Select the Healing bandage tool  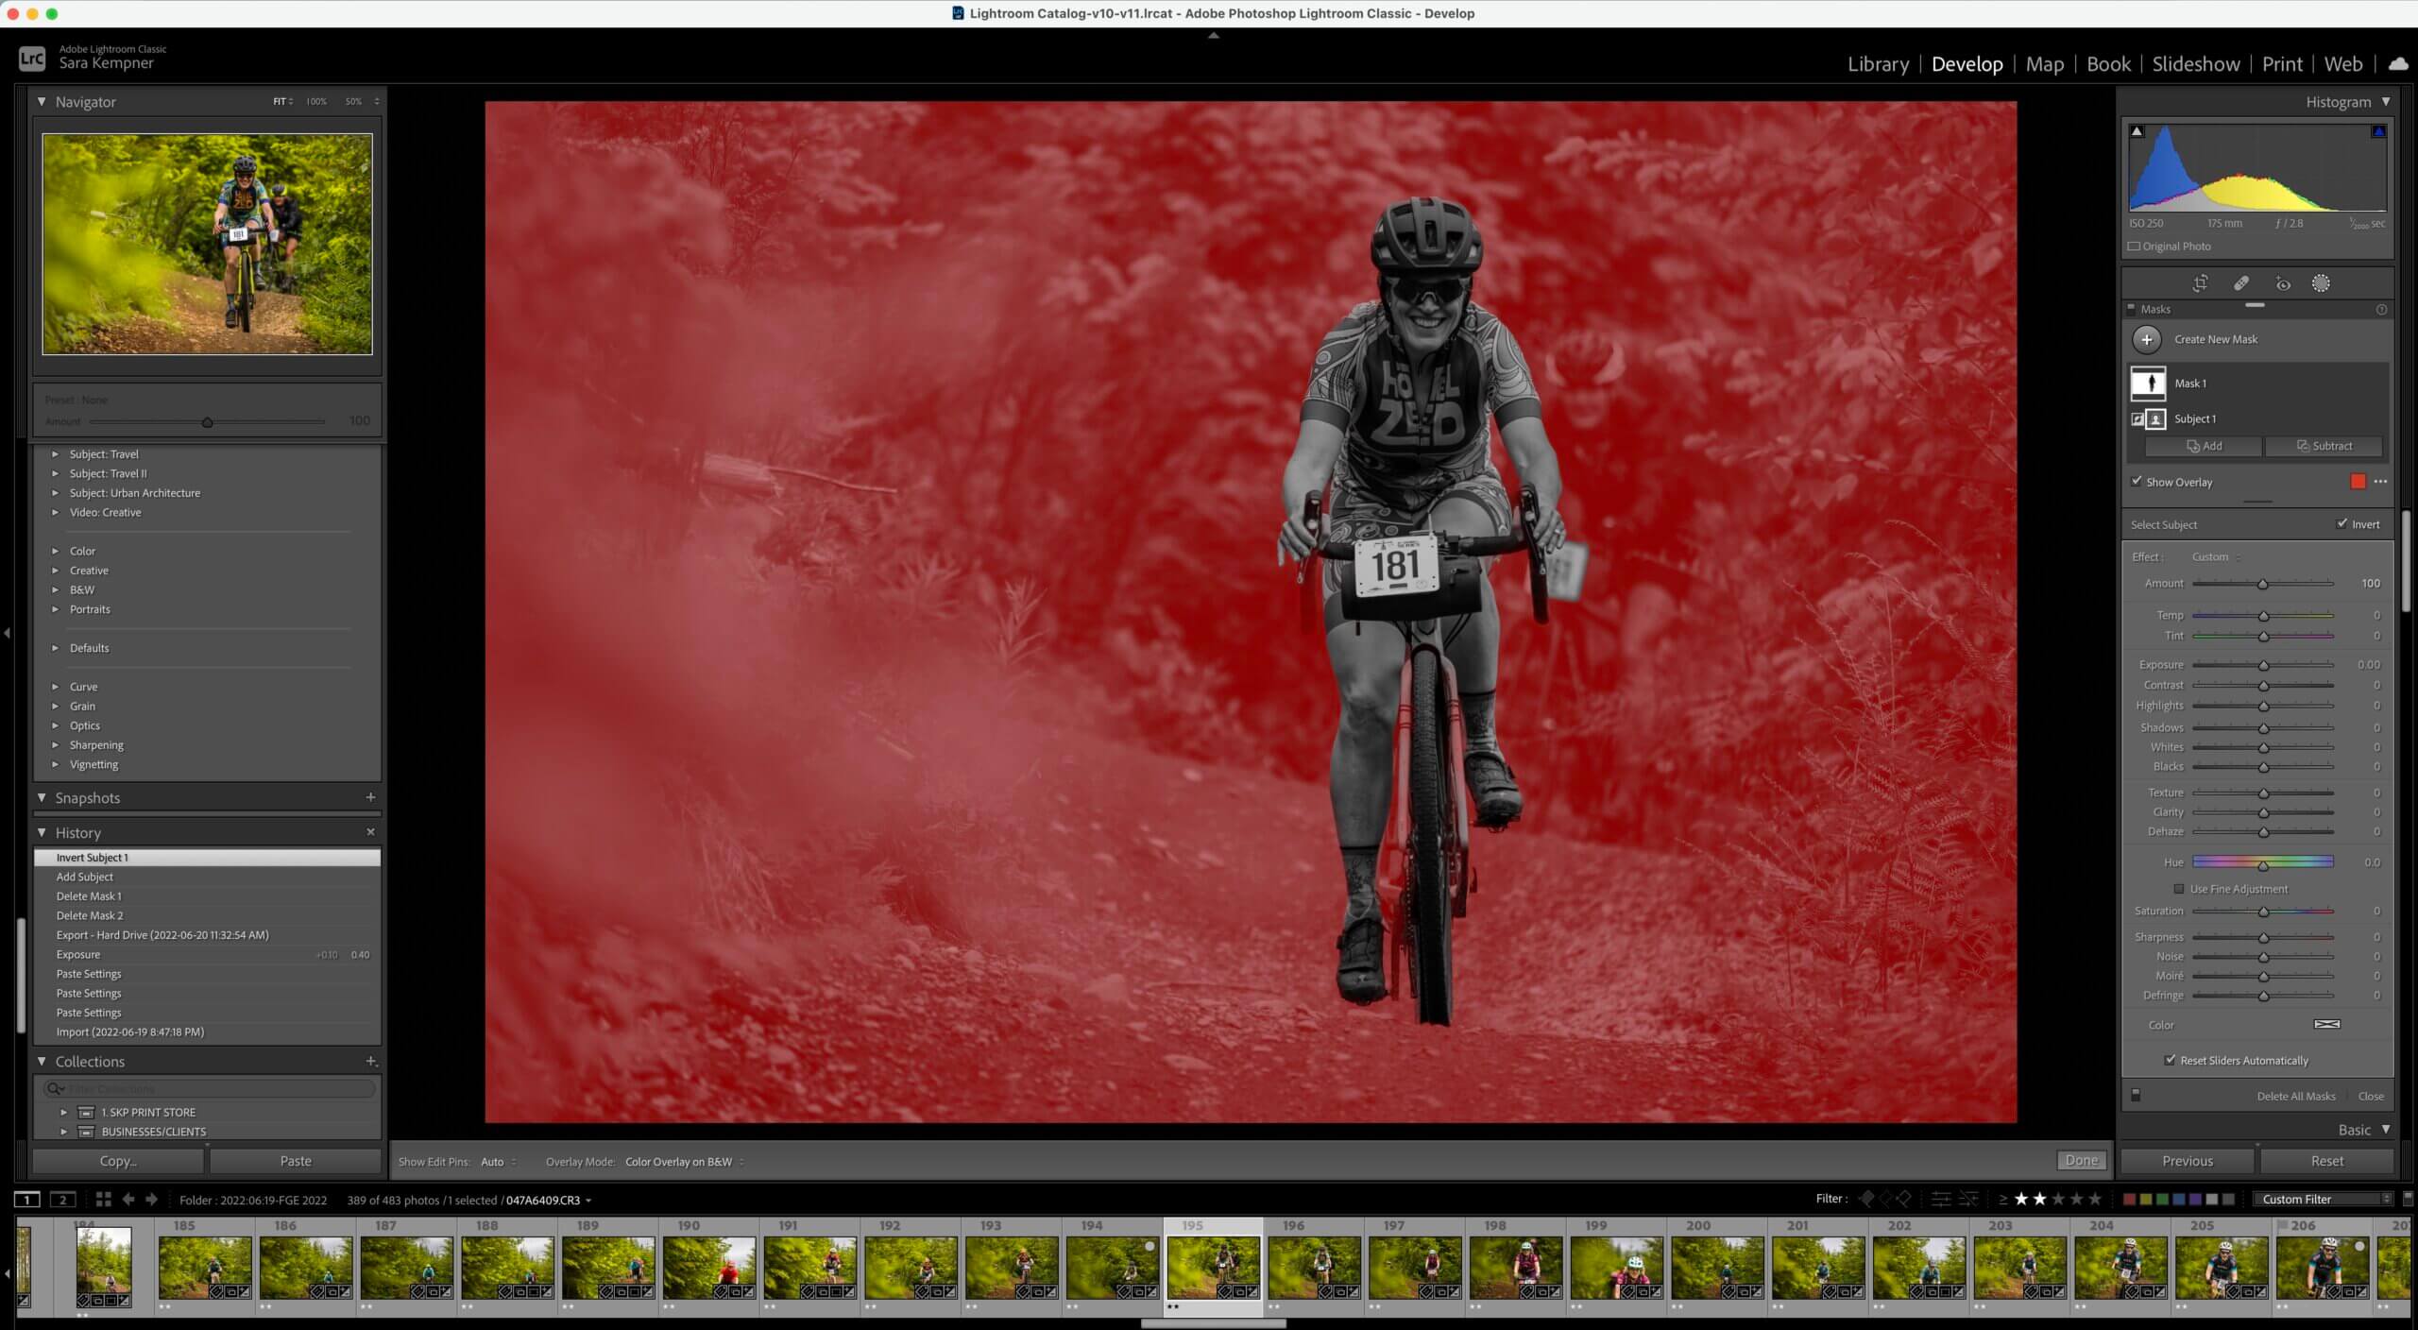point(2240,283)
